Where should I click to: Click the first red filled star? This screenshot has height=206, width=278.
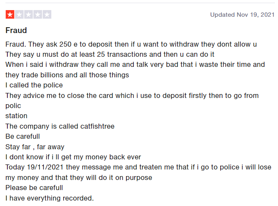[x=10, y=15]
